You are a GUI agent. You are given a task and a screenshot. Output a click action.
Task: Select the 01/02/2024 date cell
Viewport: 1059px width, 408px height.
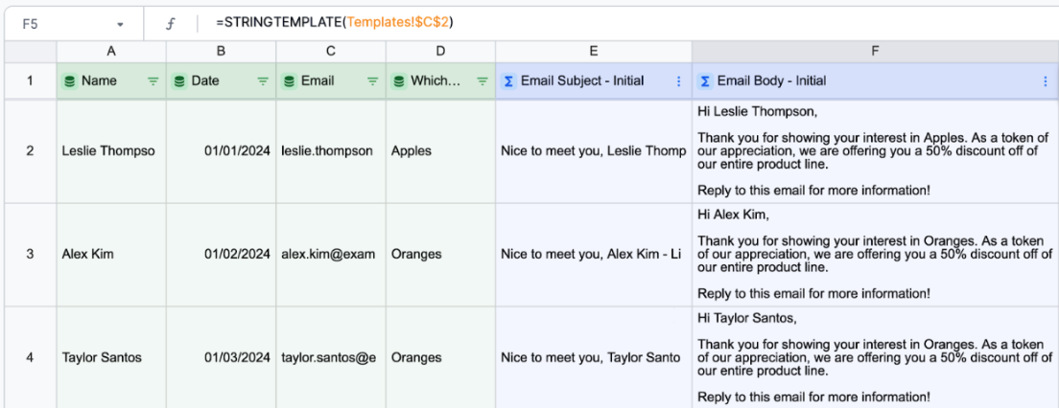221,254
